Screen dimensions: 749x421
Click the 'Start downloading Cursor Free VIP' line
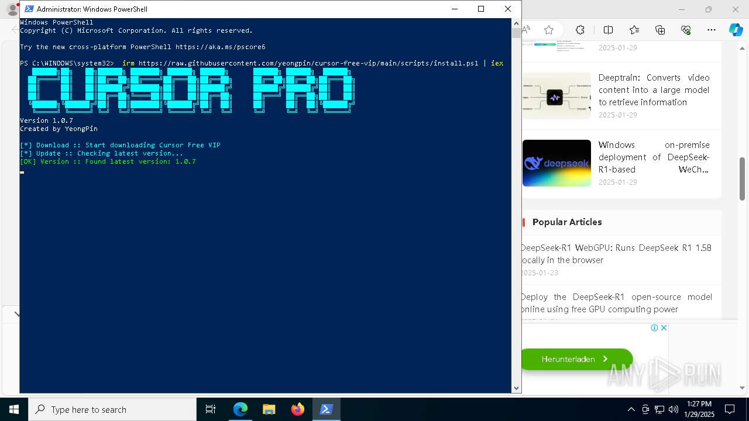click(120, 145)
